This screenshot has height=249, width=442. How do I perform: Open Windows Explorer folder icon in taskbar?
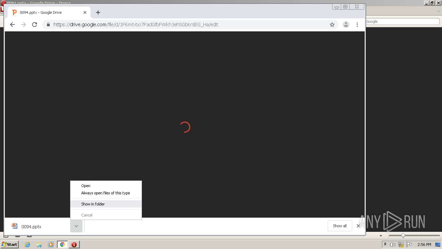[x=39, y=245]
